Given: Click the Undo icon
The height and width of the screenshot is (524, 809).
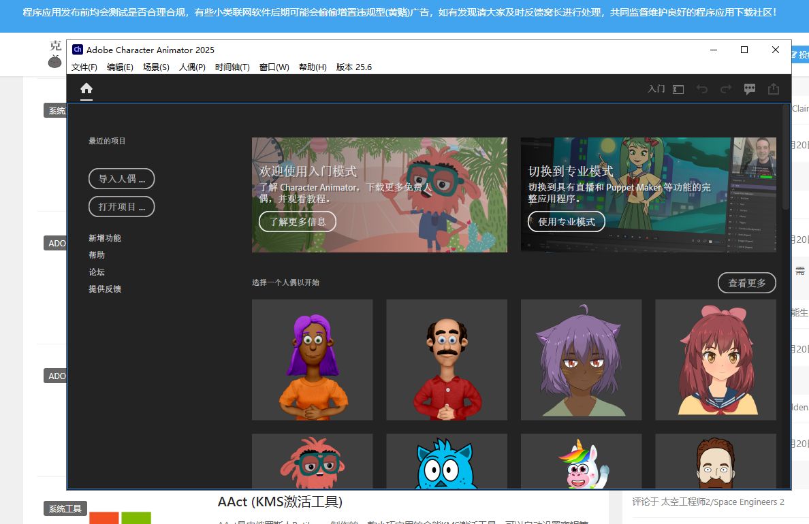Looking at the screenshot, I should click(x=702, y=88).
